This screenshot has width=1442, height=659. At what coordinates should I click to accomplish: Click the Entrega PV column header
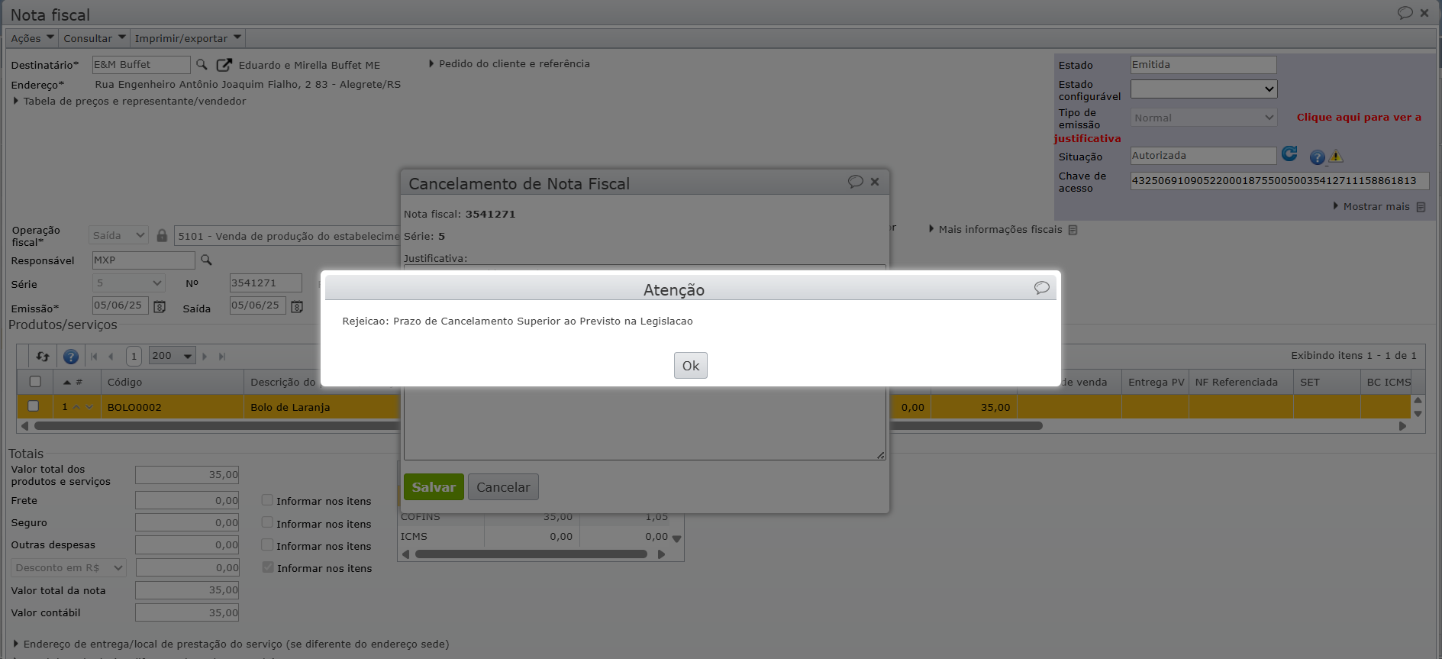tap(1155, 382)
